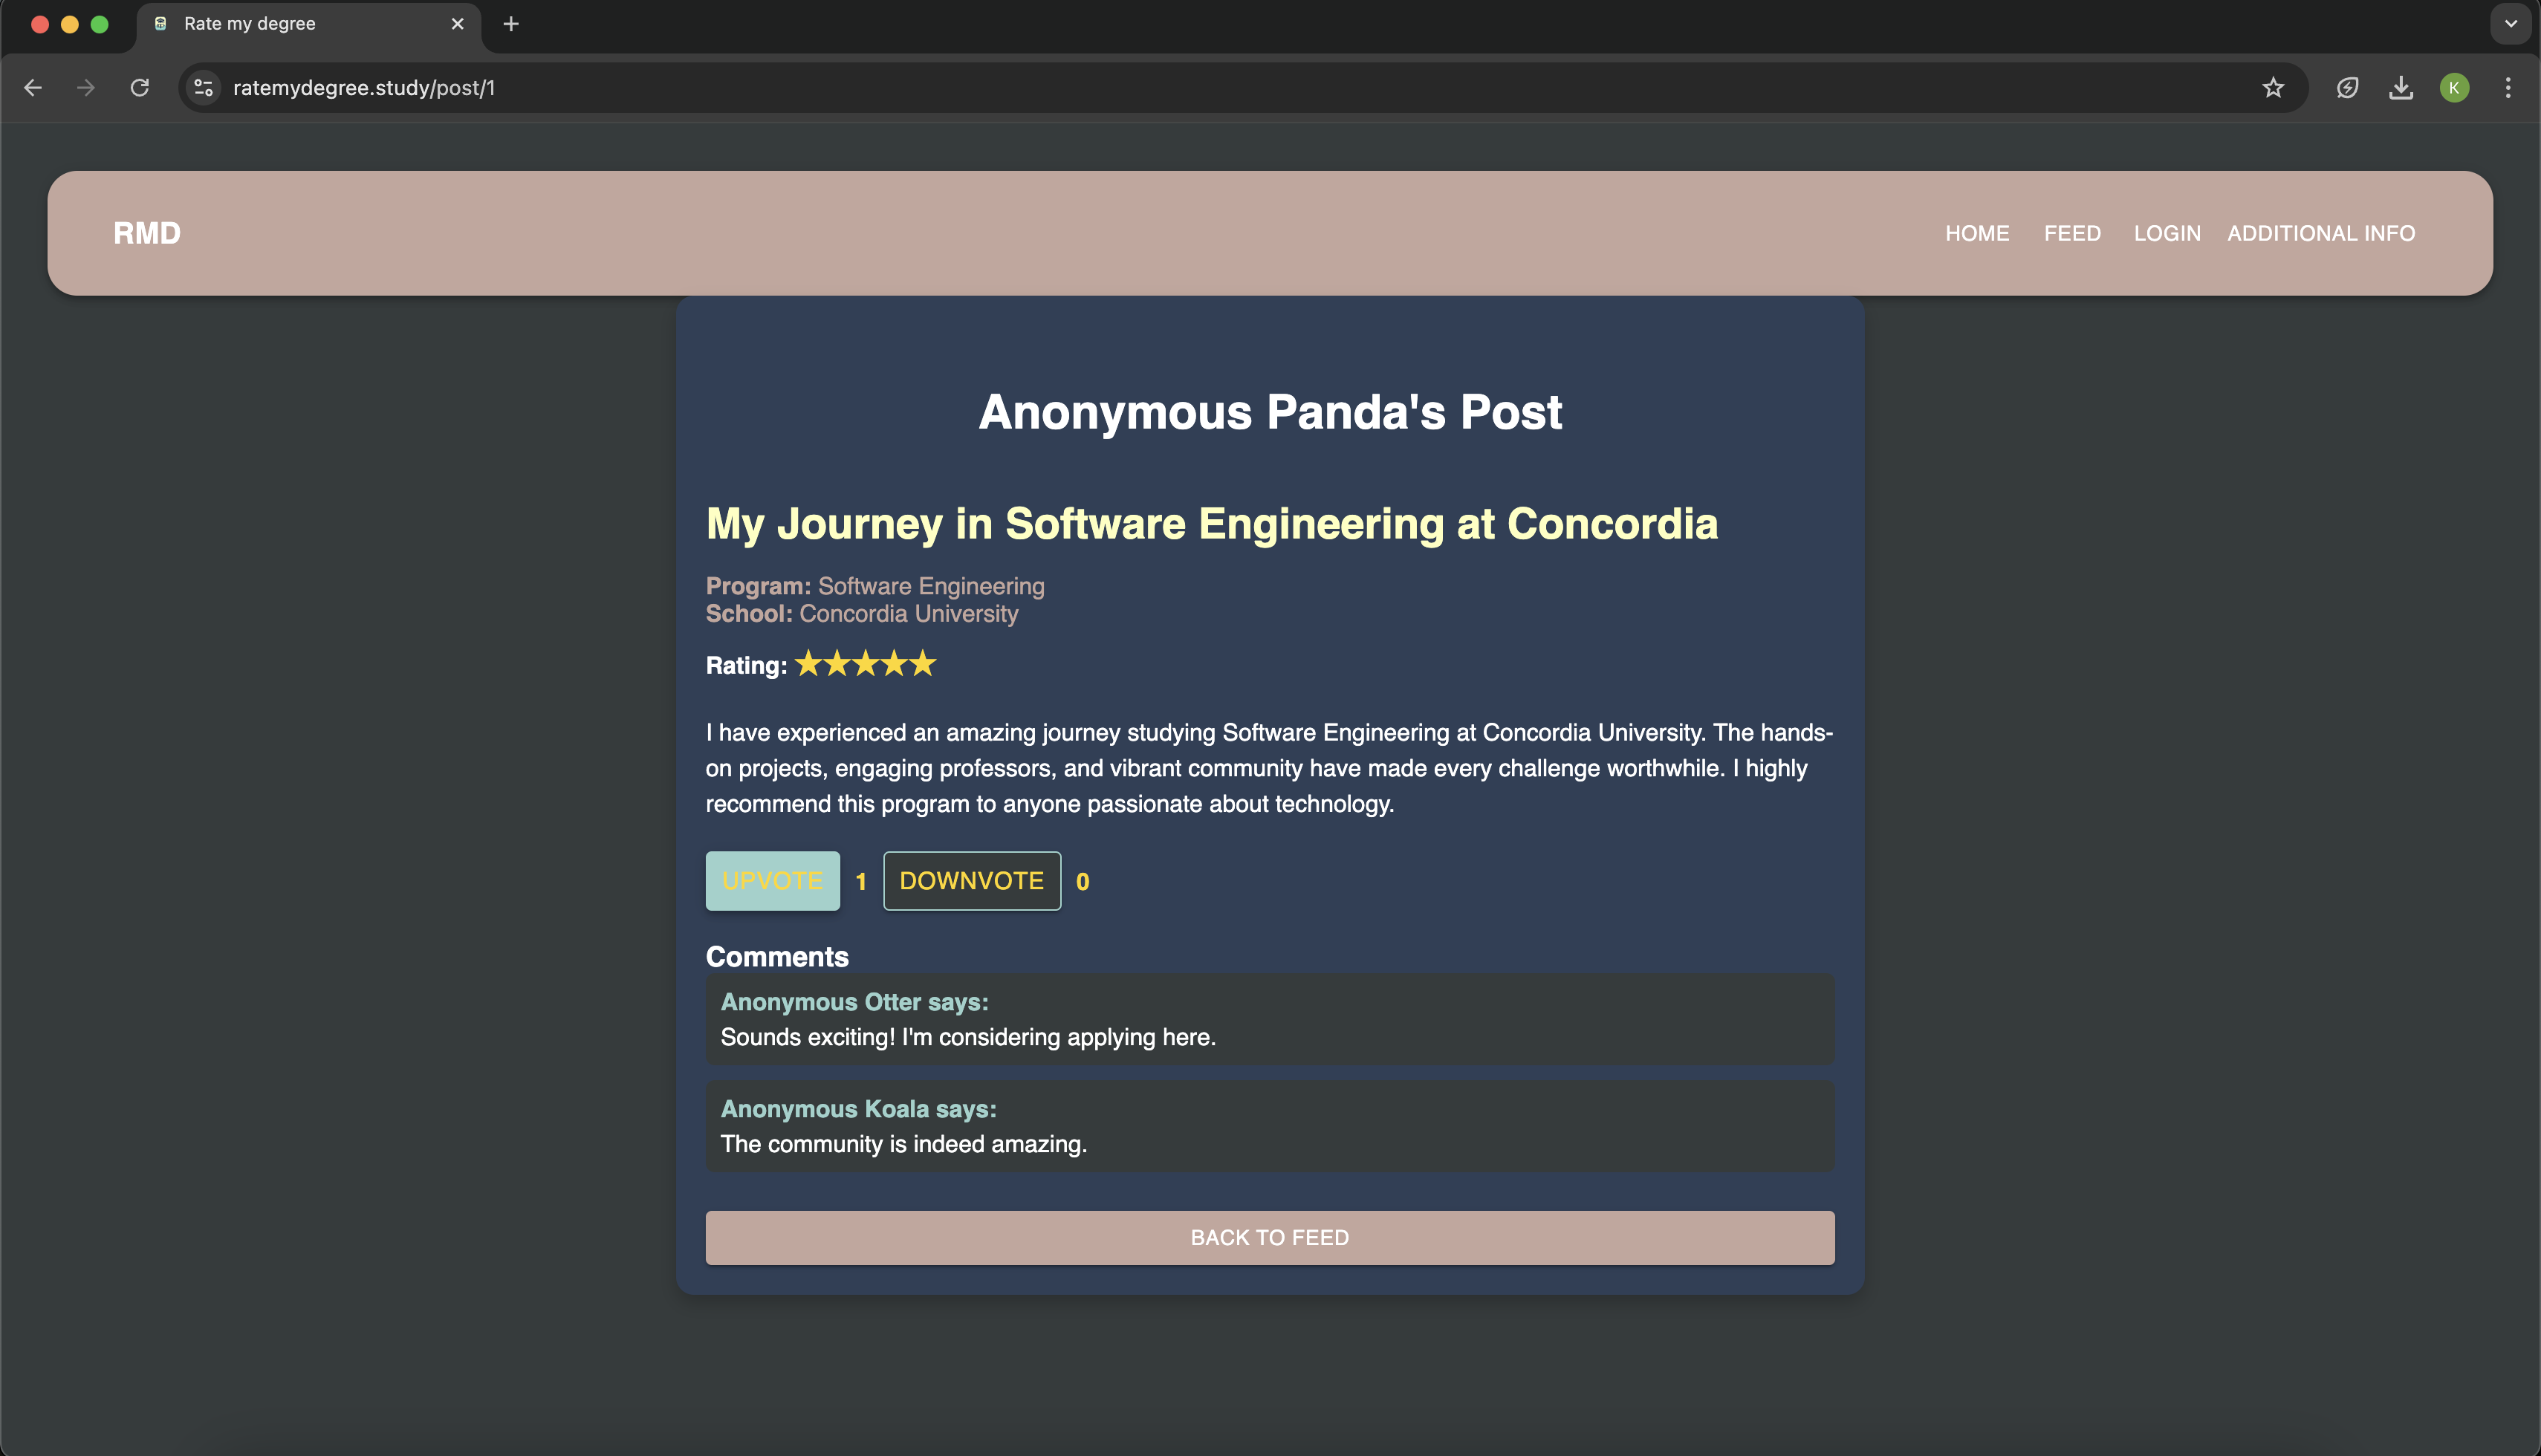Open a new tab with plus button
The image size is (2541, 1456).
[x=511, y=24]
